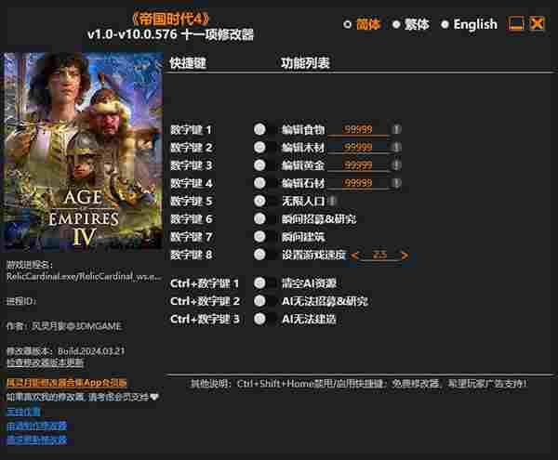Click the 数字键 4 hotkey label
Viewport: 558px width, 460px height.
coord(191,183)
